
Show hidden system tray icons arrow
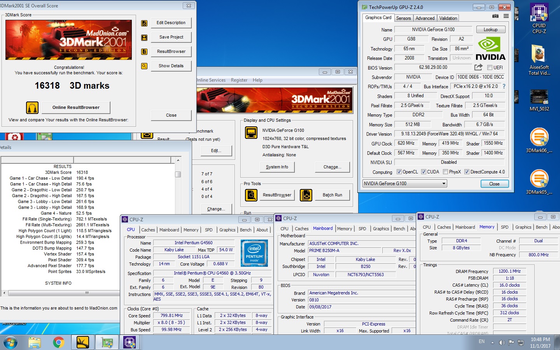point(492,343)
